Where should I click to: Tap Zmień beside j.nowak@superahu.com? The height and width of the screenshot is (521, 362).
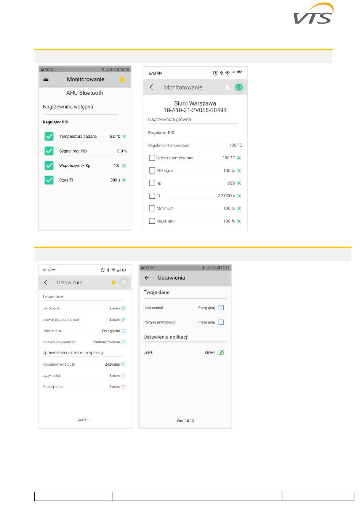(114, 320)
